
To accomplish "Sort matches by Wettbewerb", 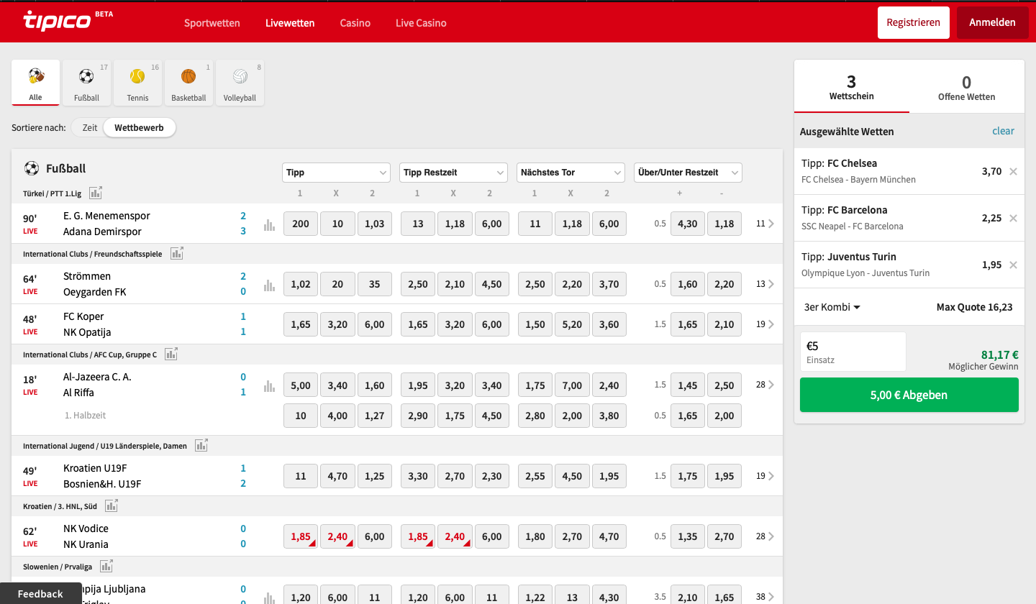I will click(x=139, y=127).
